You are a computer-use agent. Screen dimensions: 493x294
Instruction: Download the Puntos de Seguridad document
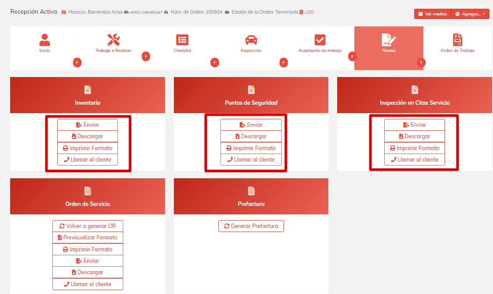click(x=250, y=136)
